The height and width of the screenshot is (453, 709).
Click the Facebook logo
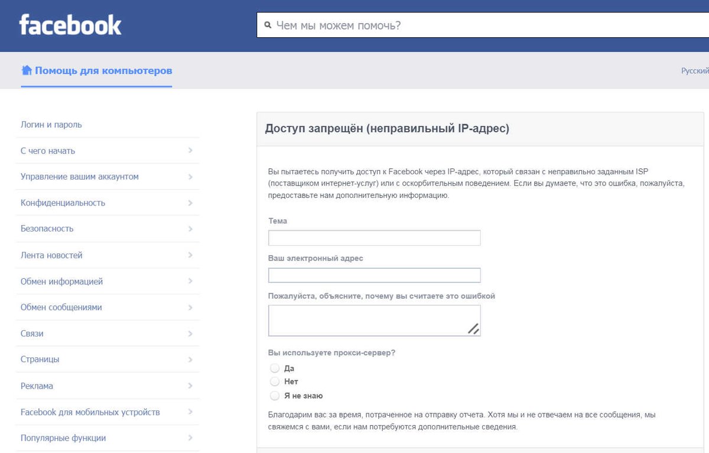70,25
